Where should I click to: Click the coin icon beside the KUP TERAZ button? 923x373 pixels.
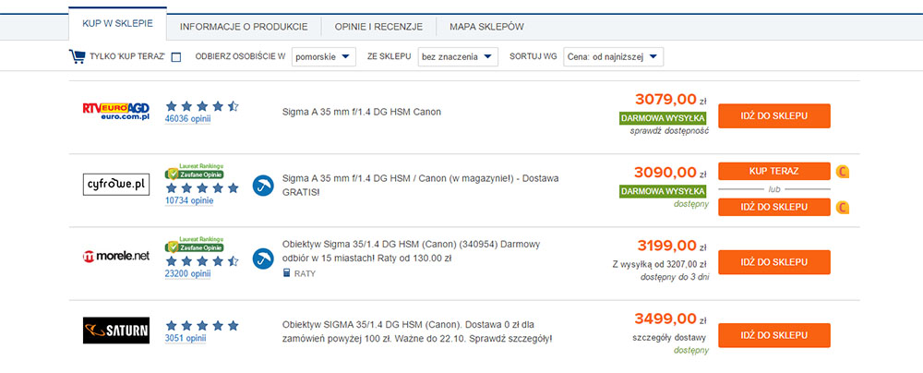click(x=843, y=172)
